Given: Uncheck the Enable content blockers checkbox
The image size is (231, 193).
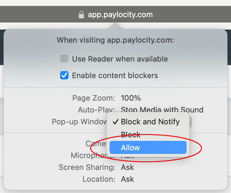Looking at the screenshot, I should [64, 75].
